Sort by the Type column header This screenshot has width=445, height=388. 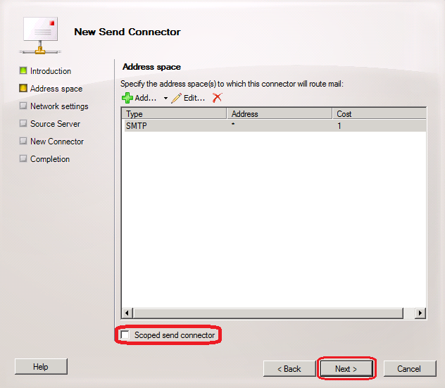click(174, 113)
